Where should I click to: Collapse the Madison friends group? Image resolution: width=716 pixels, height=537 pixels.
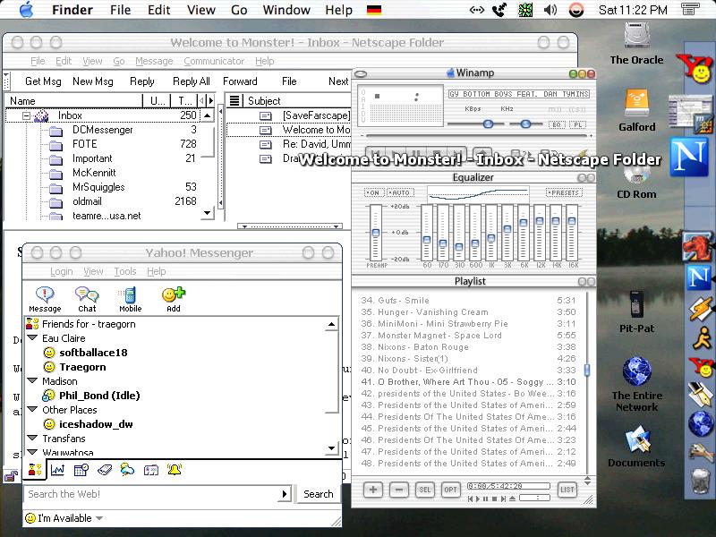32,380
